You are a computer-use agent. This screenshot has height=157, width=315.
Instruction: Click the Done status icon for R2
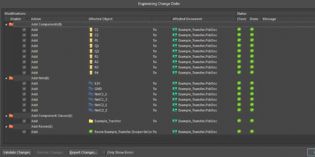tap(252, 61)
